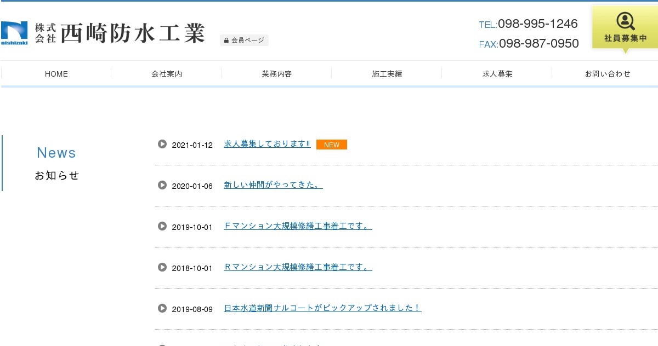Screen dimensions: 658x346
Task: Open お問い合わせ navigation item
Action: [608, 74]
